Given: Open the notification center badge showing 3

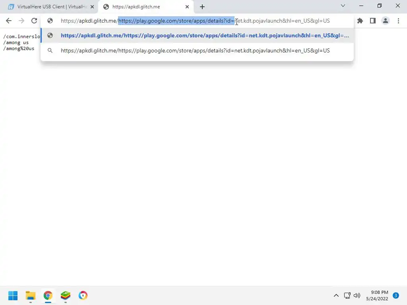Looking at the screenshot, I should coord(396,295).
